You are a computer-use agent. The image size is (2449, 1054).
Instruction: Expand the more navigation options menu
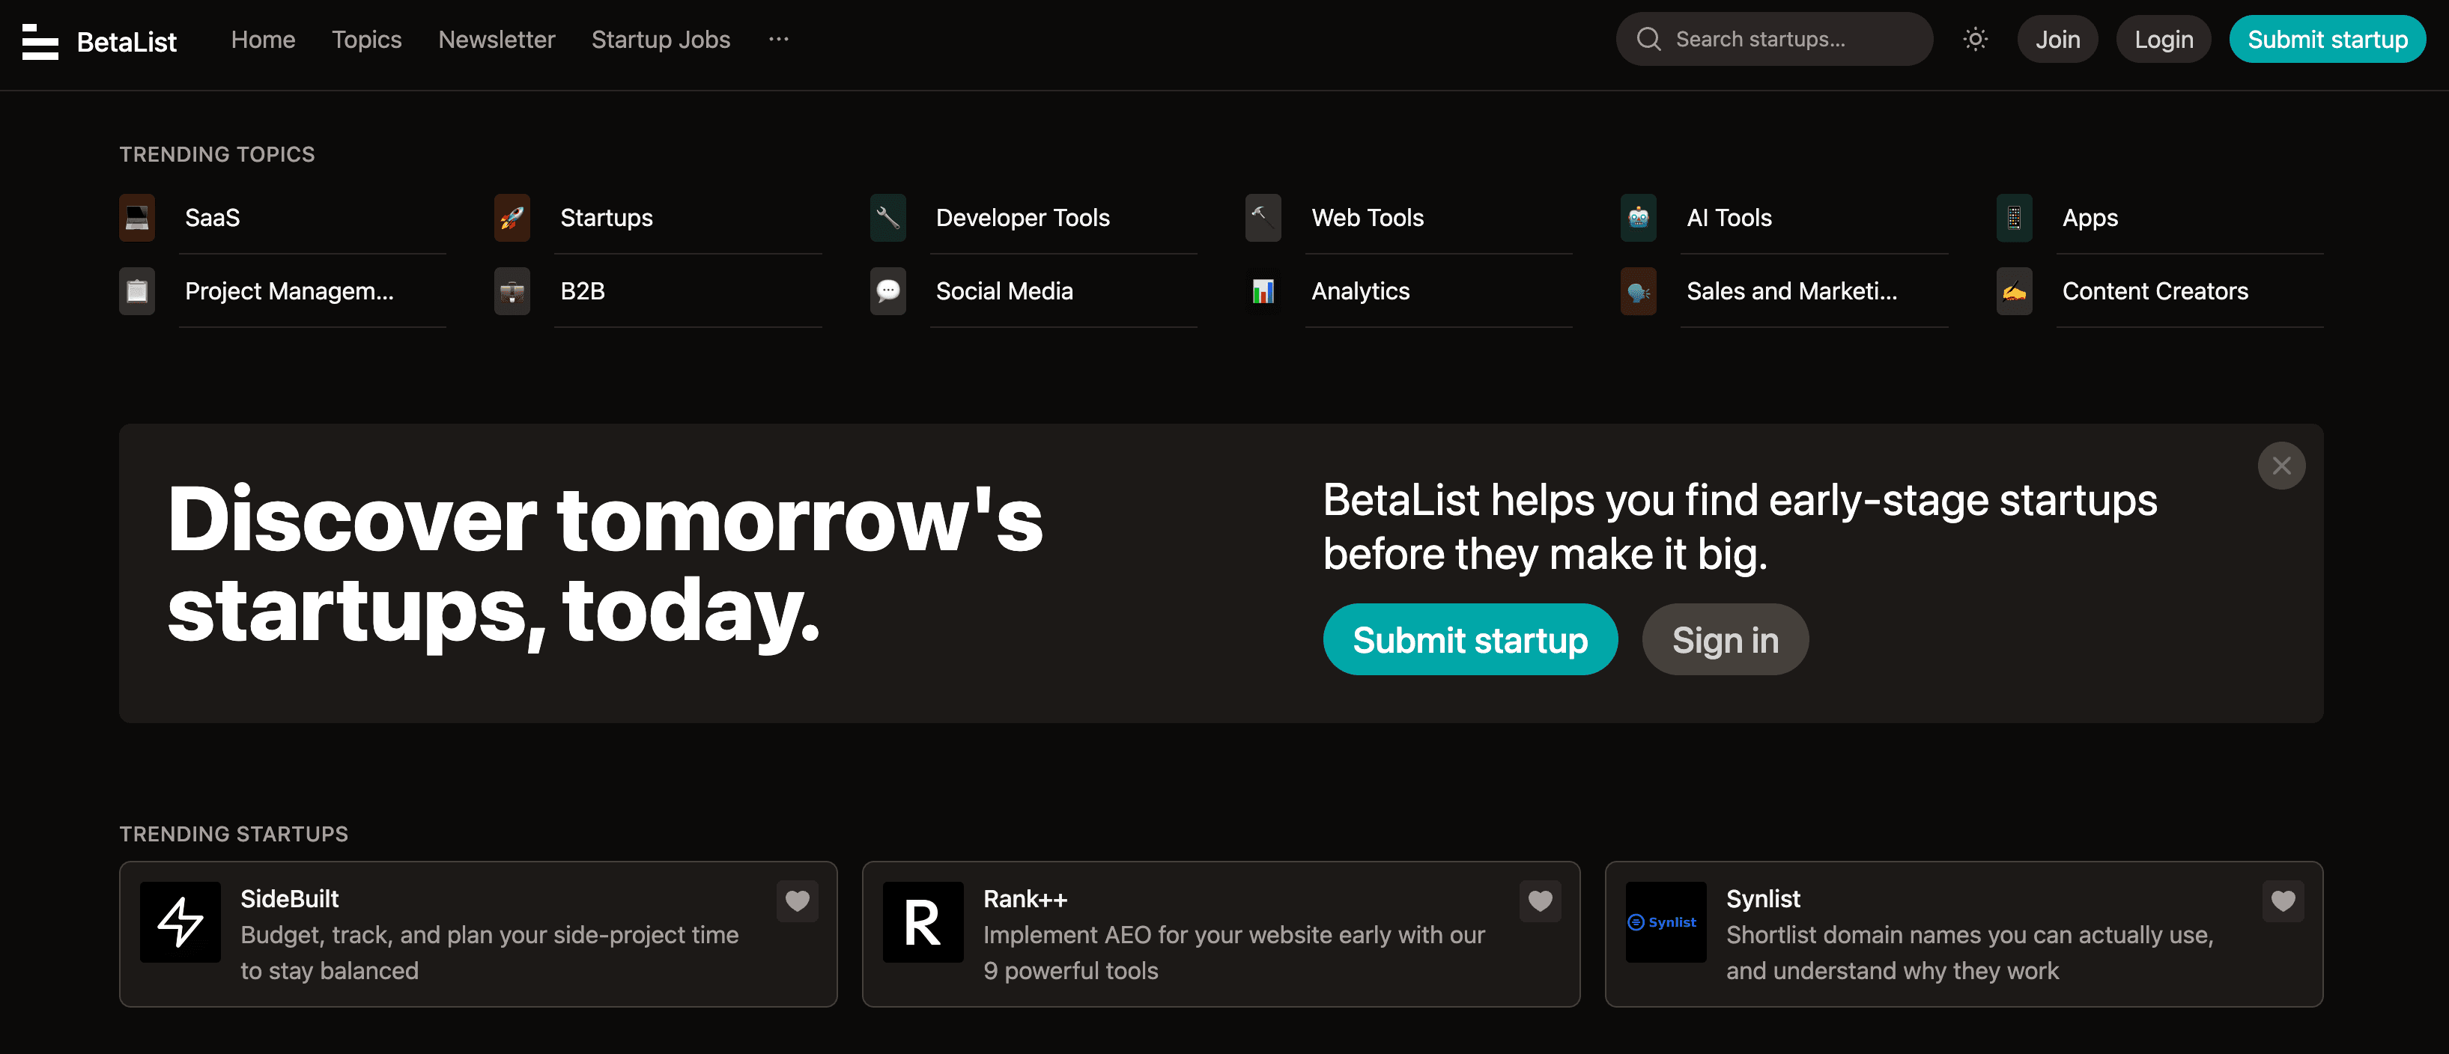click(x=779, y=39)
